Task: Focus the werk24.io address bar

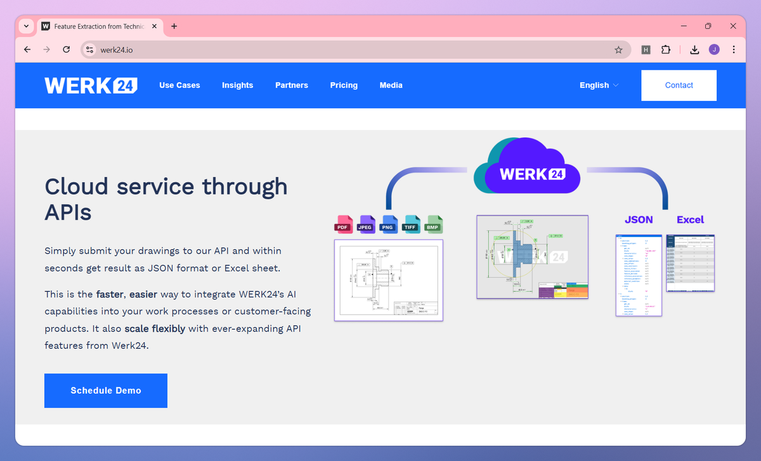Action: point(355,49)
